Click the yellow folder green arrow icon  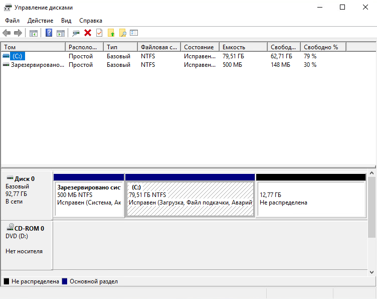(x=111, y=33)
